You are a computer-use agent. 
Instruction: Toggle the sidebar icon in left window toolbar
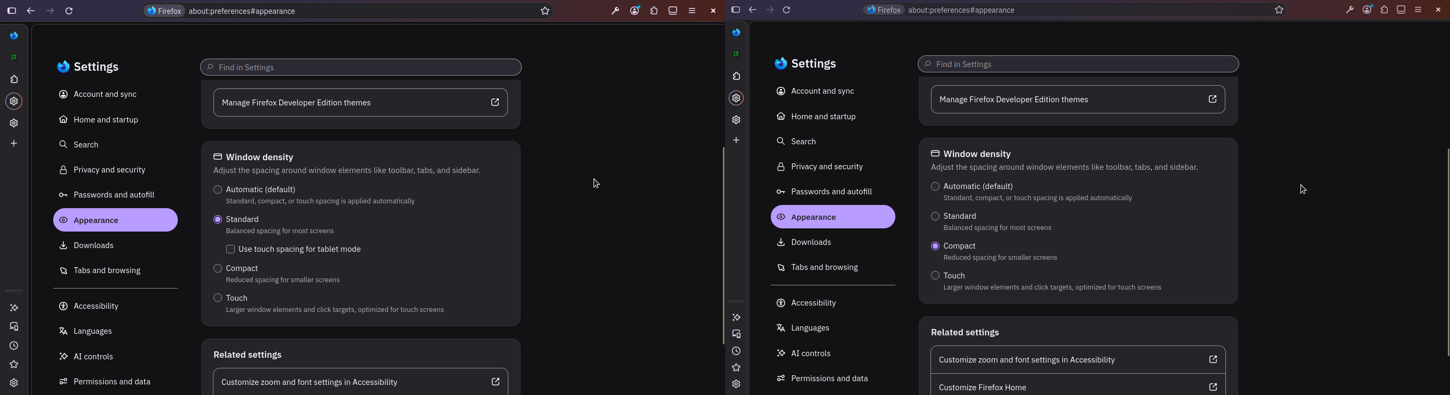tap(12, 11)
